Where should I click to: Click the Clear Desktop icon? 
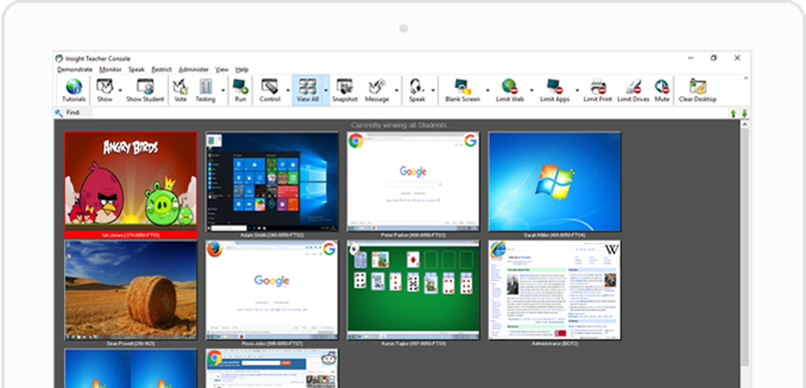click(x=697, y=86)
